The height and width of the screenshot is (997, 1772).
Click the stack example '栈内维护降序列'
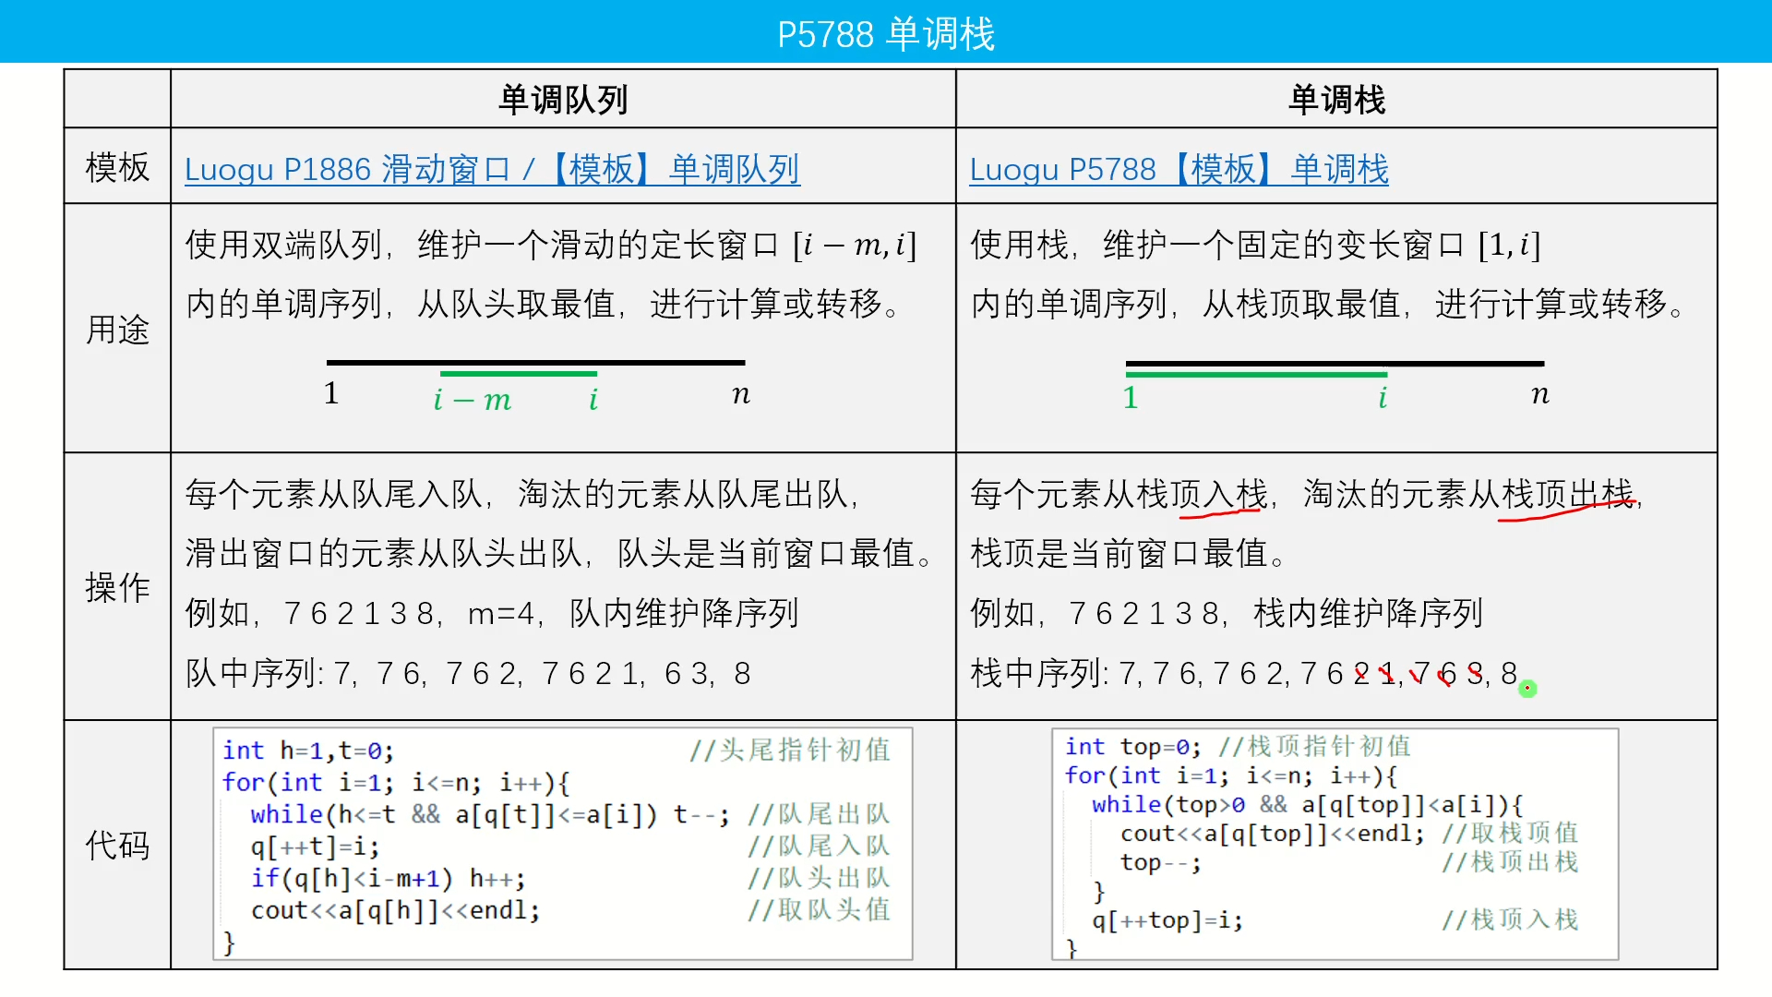pyautogui.click(x=1368, y=614)
